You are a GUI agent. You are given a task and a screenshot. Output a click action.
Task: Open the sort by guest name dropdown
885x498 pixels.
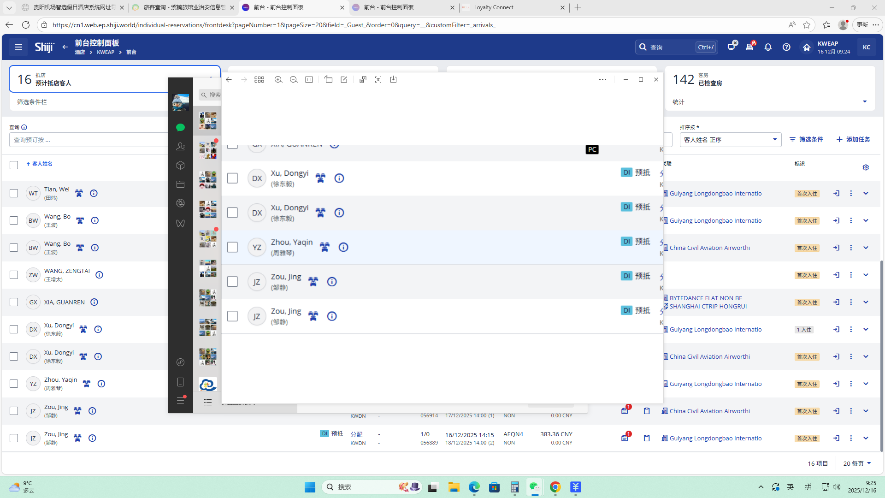click(x=730, y=140)
